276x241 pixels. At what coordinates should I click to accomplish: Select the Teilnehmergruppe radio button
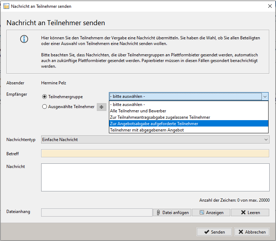tap(45, 97)
